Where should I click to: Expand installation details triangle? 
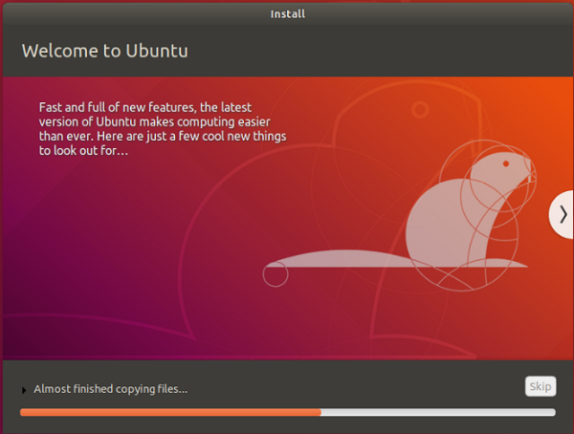[24, 390]
